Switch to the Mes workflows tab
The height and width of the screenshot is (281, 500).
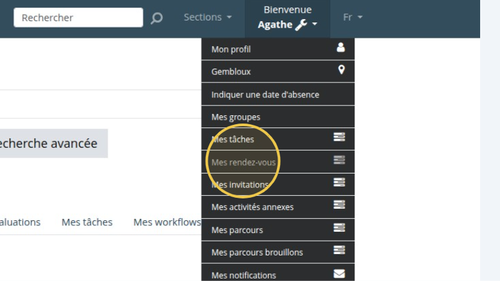coord(167,222)
